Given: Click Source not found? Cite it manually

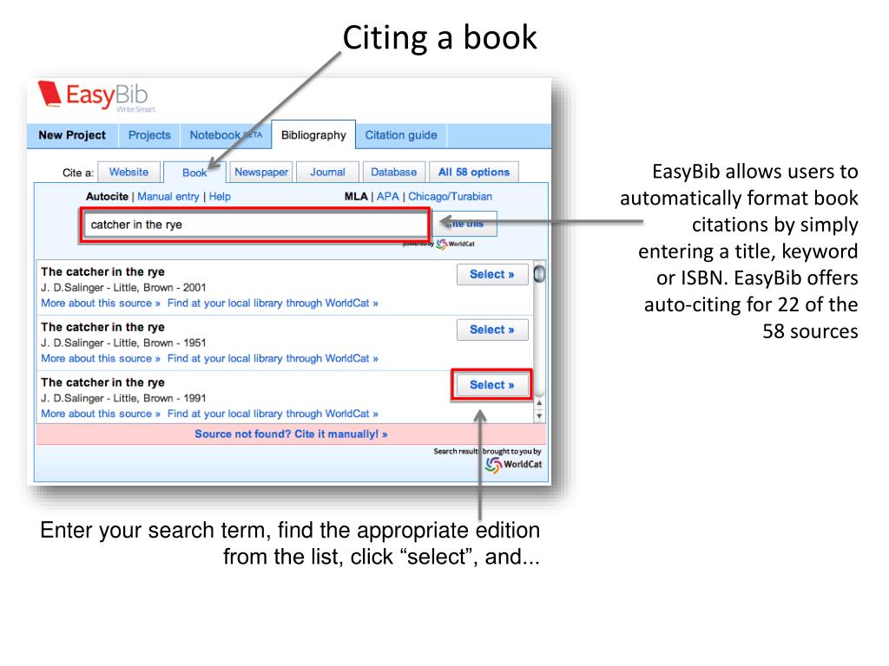Looking at the screenshot, I should pos(291,434).
